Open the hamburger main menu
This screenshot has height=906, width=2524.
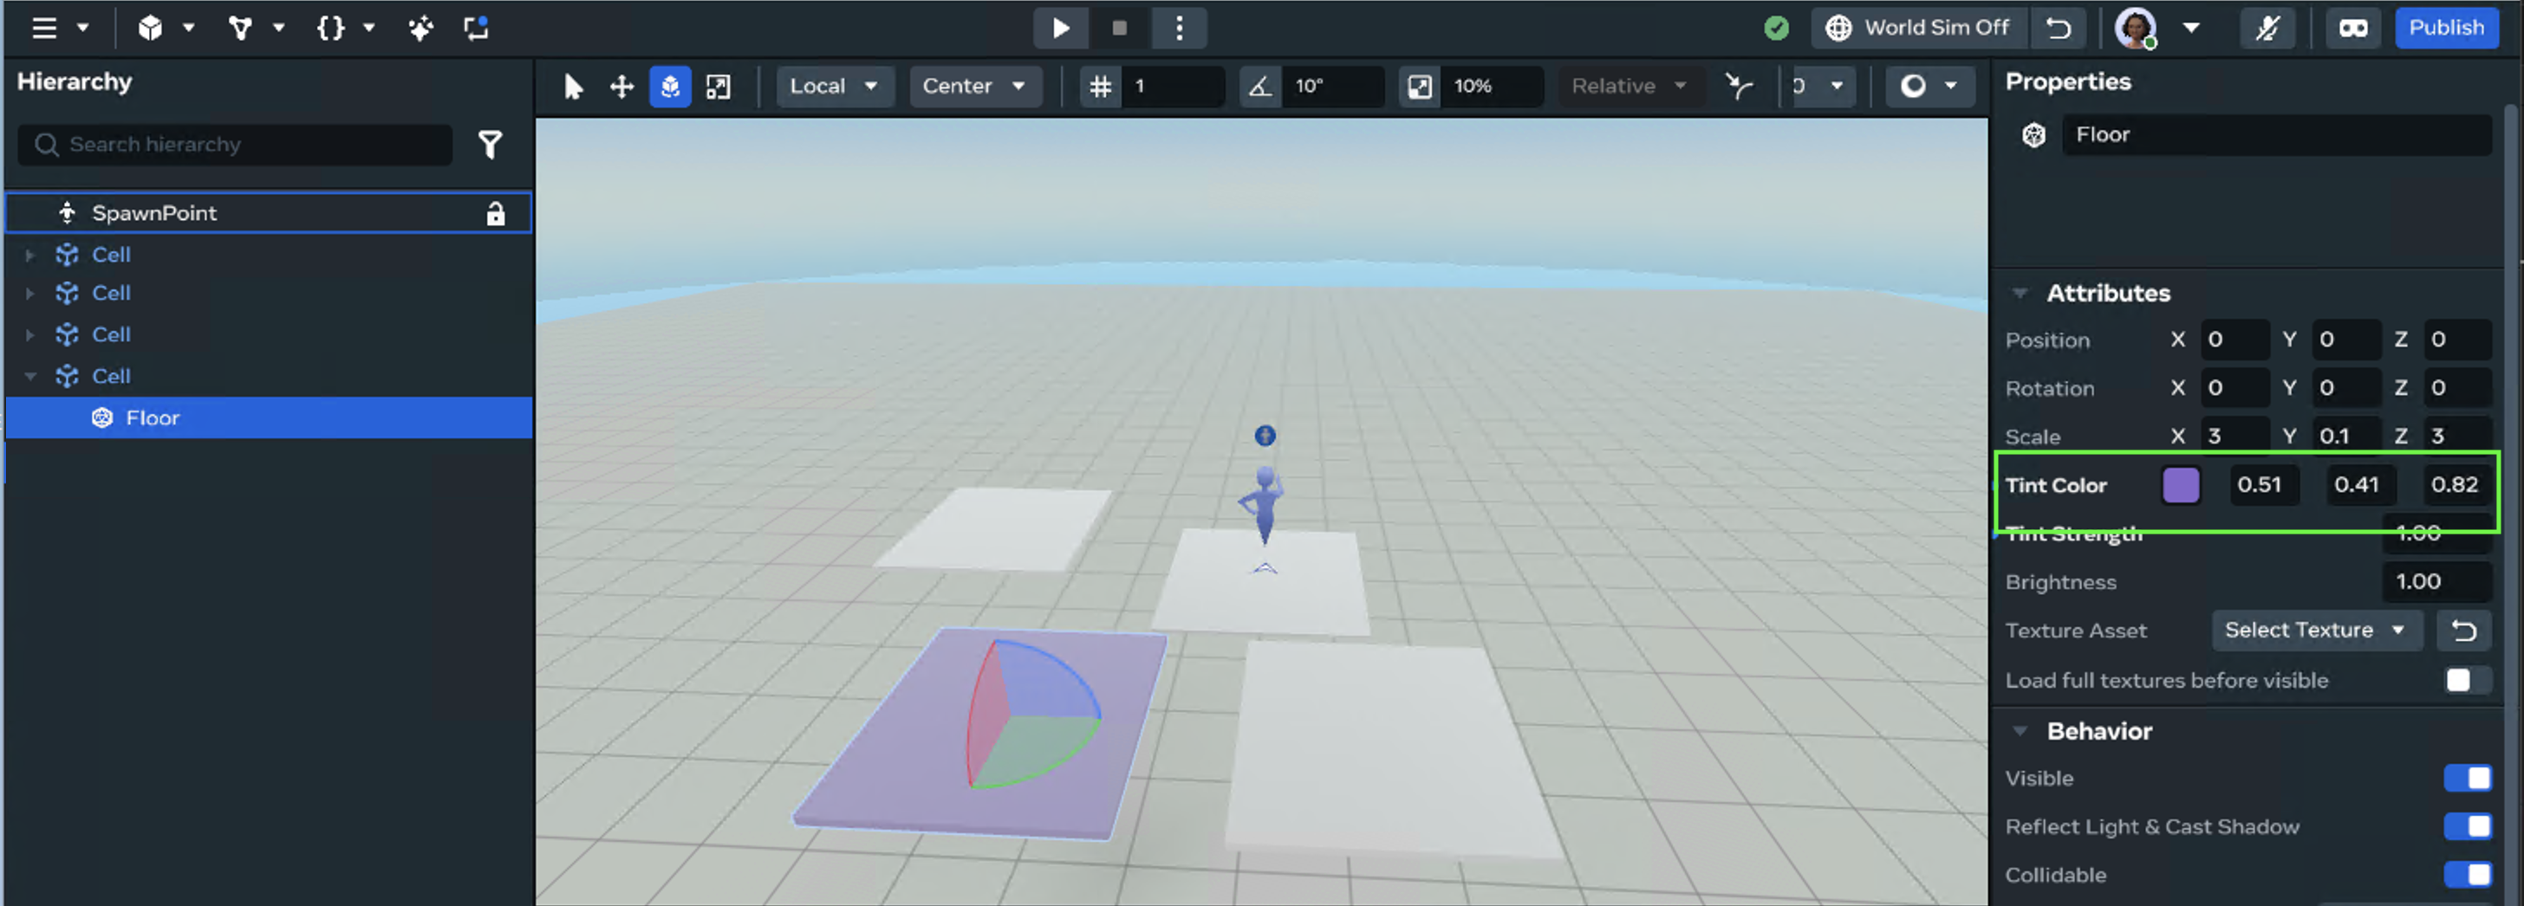44,29
